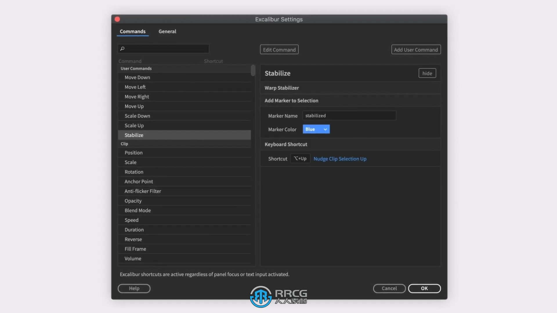Image resolution: width=557 pixels, height=313 pixels.
Task: Select the Reverse command
Action: pyautogui.click(x=184, y=239)
